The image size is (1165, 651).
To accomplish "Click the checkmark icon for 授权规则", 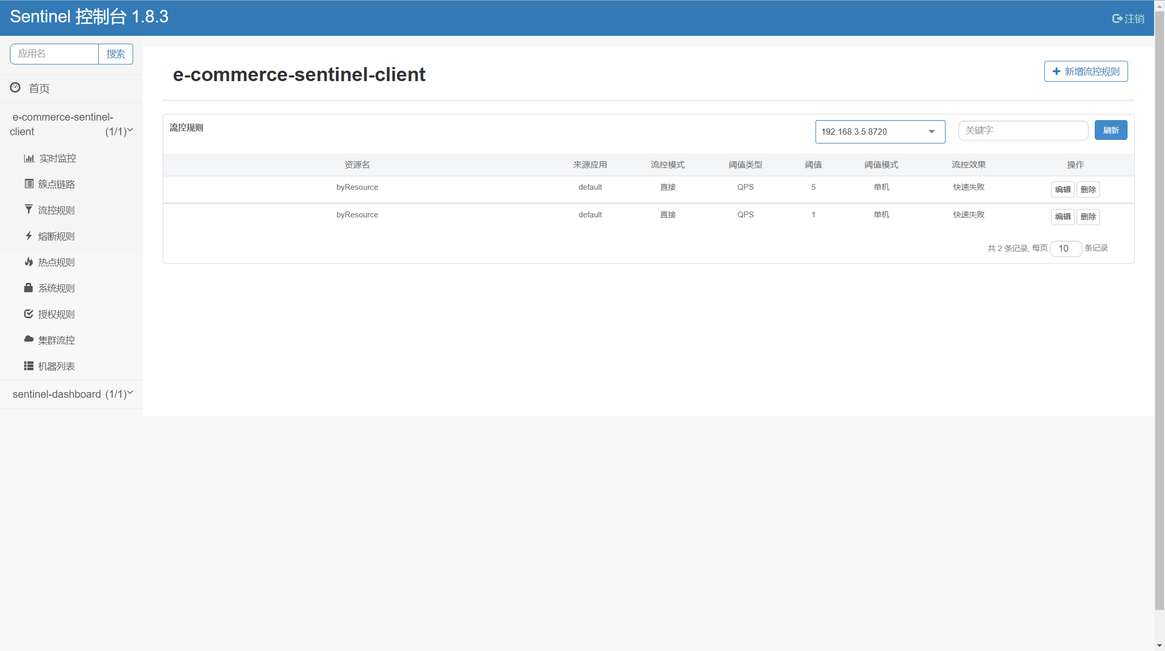I will 29,314.
